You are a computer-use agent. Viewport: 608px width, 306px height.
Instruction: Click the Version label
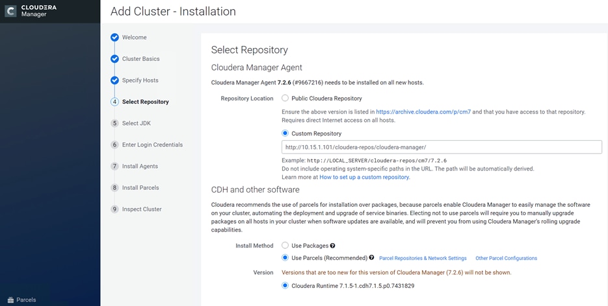[x=263, y=272]
